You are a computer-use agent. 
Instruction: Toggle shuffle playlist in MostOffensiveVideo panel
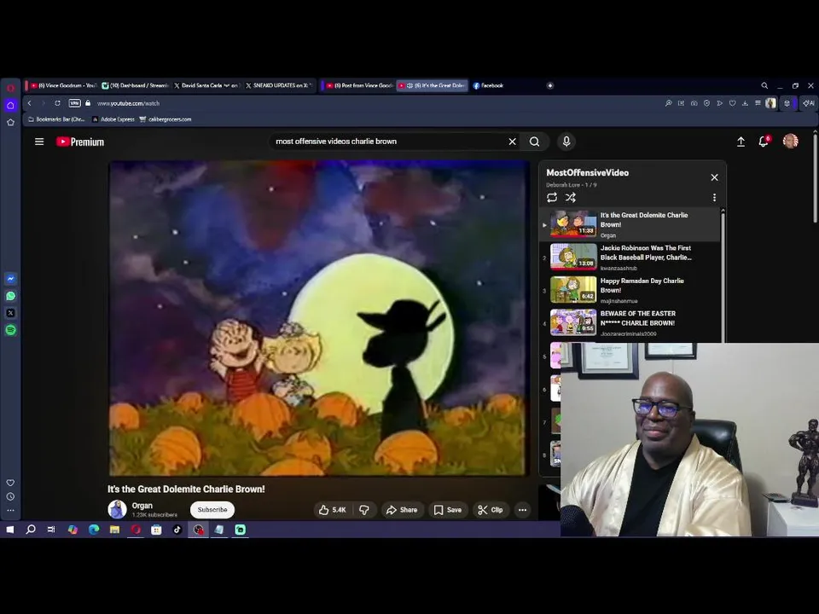pyautogui.click(x=571, y=197)
